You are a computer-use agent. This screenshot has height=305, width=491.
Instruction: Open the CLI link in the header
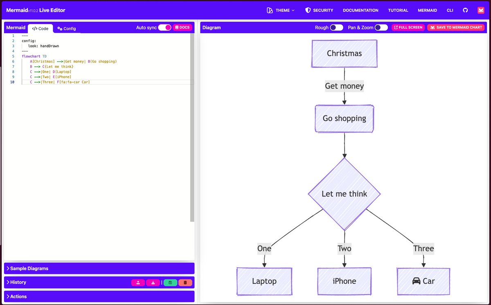coord(450,10)
